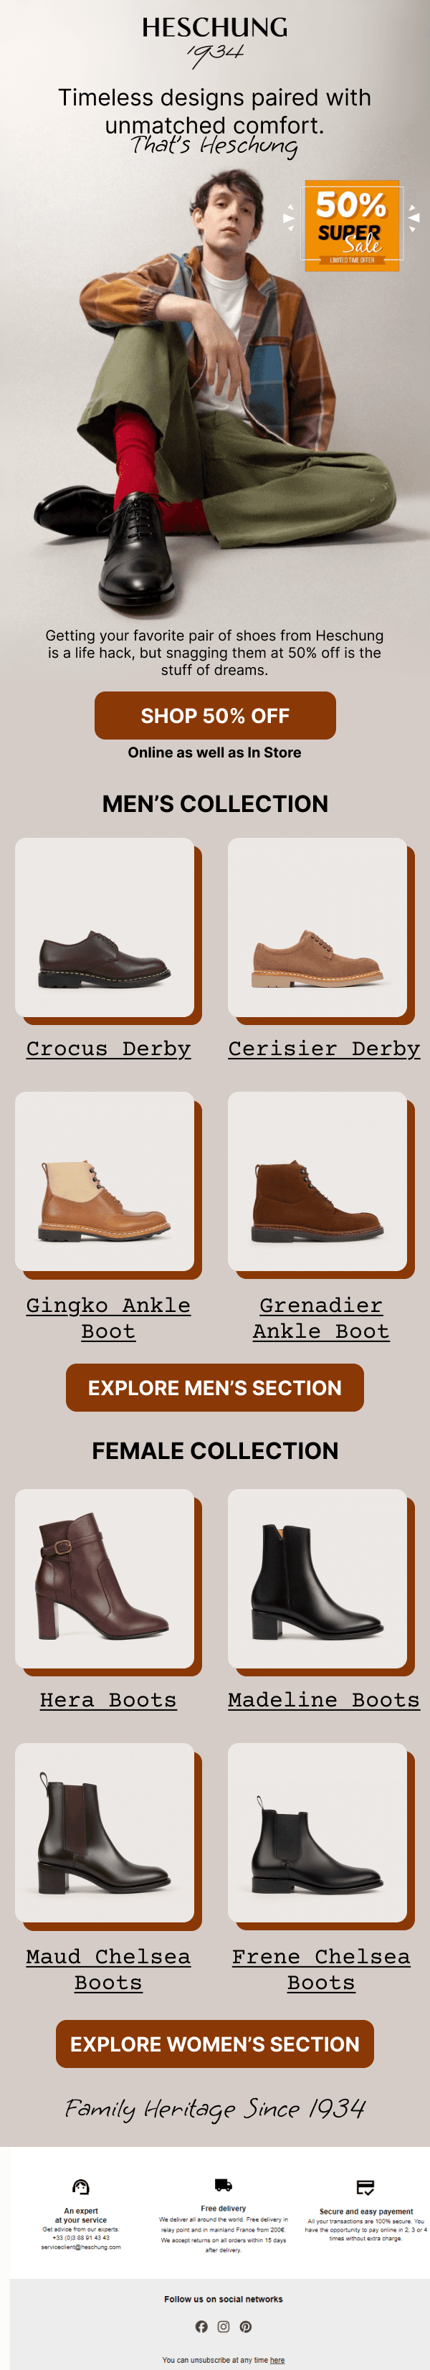Click EXPLORE WOMEN'S SECTION button

(215, 2044)
